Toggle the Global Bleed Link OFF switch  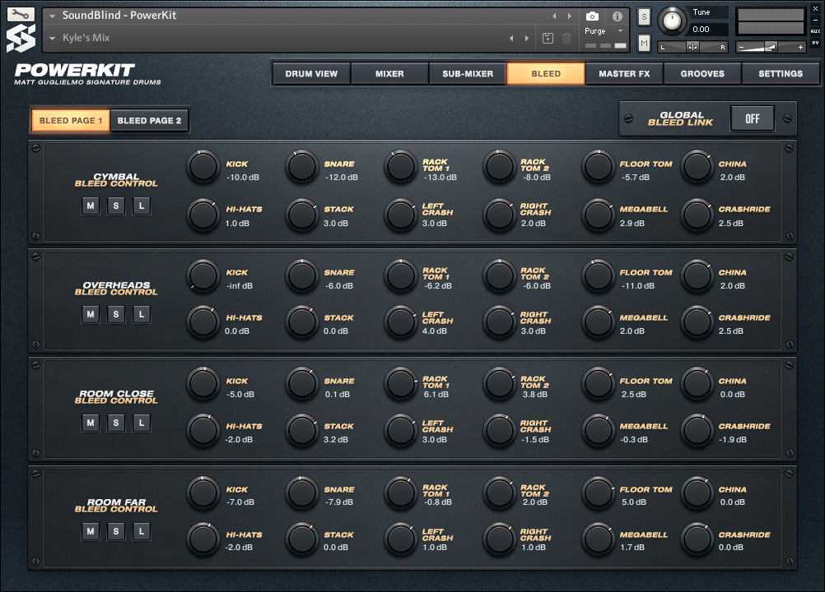pos(752,118)
